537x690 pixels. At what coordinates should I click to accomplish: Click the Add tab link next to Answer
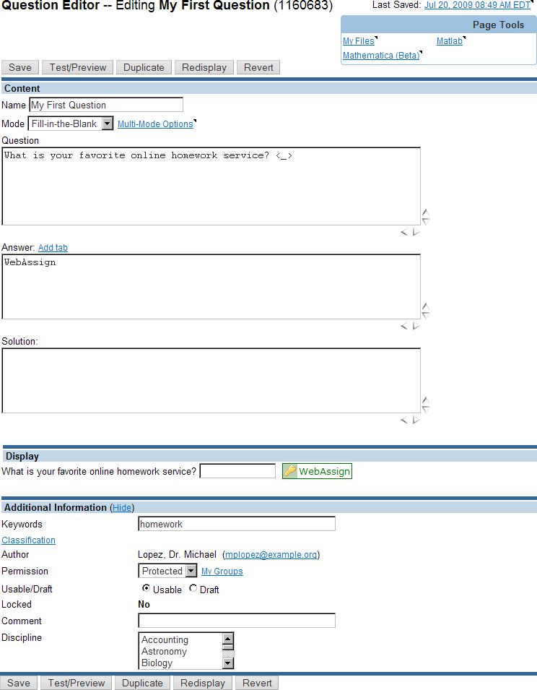pos(53,248)
